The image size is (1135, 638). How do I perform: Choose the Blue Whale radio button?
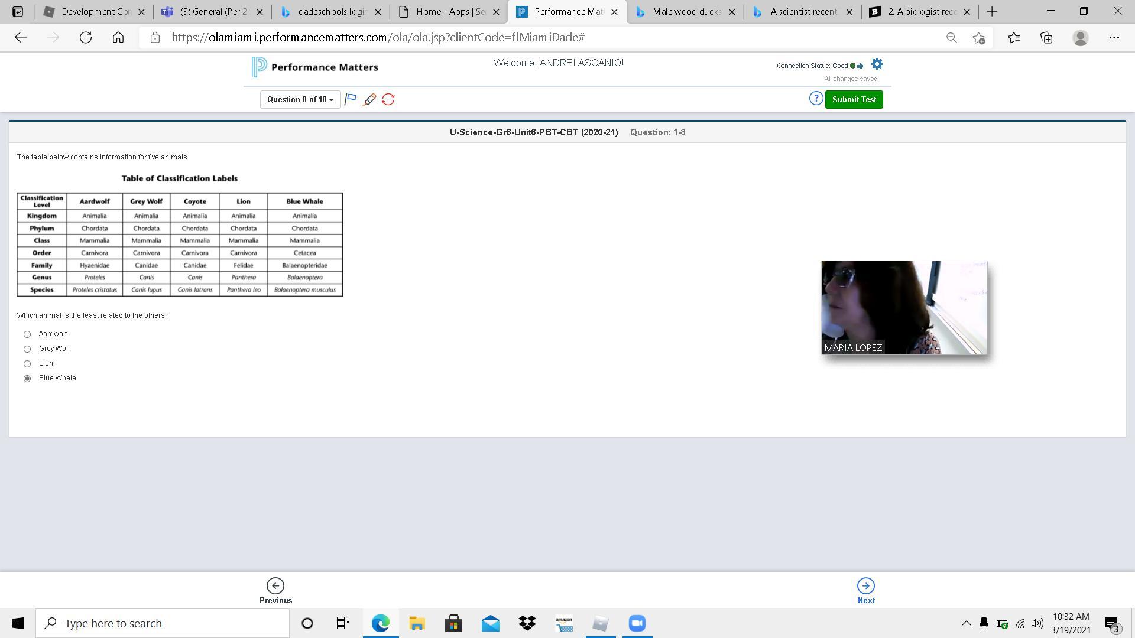[x=27, y=379]
